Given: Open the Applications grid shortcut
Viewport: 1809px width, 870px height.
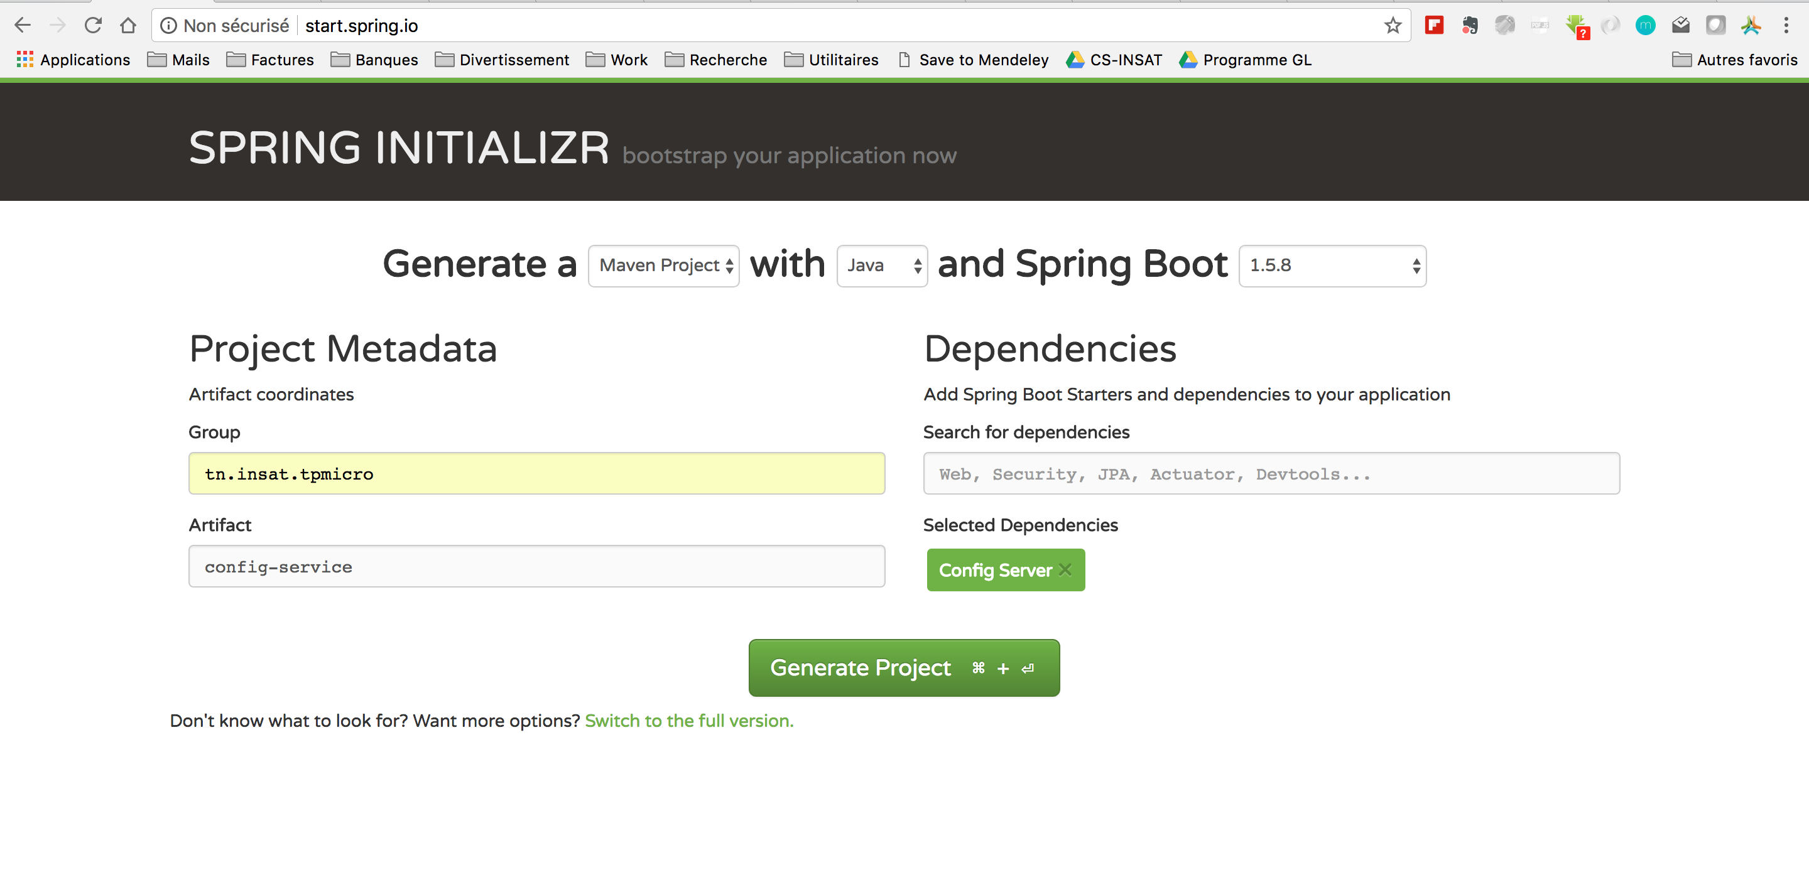Looking at the screenshot, I should (73, 60).
